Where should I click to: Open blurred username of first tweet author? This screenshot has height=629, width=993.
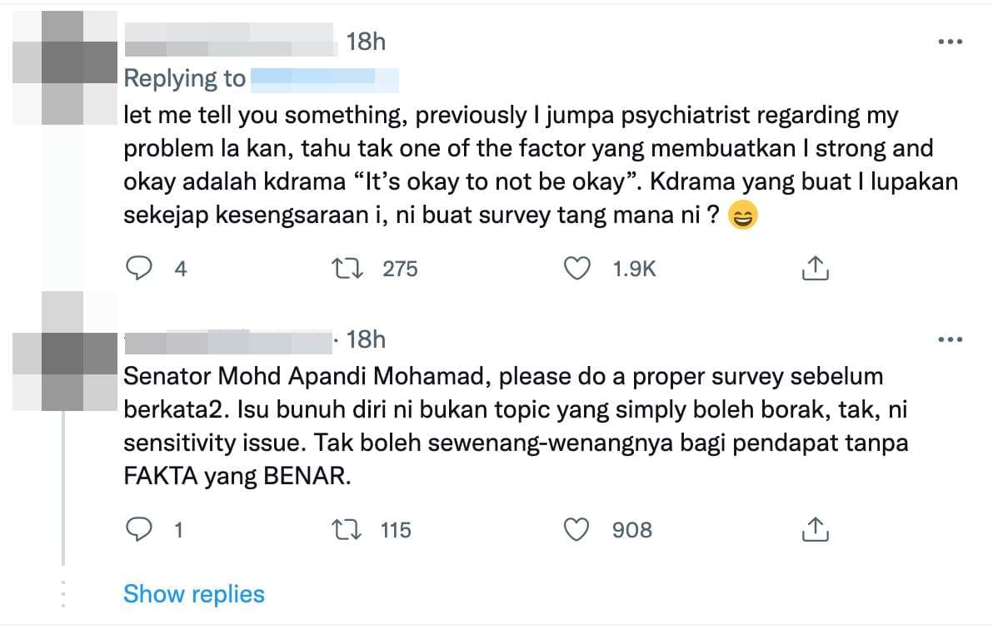pyautogui.click(x=231, y=40)
